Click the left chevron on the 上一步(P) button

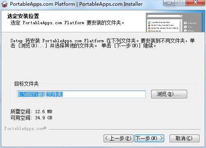pos(106,138)
